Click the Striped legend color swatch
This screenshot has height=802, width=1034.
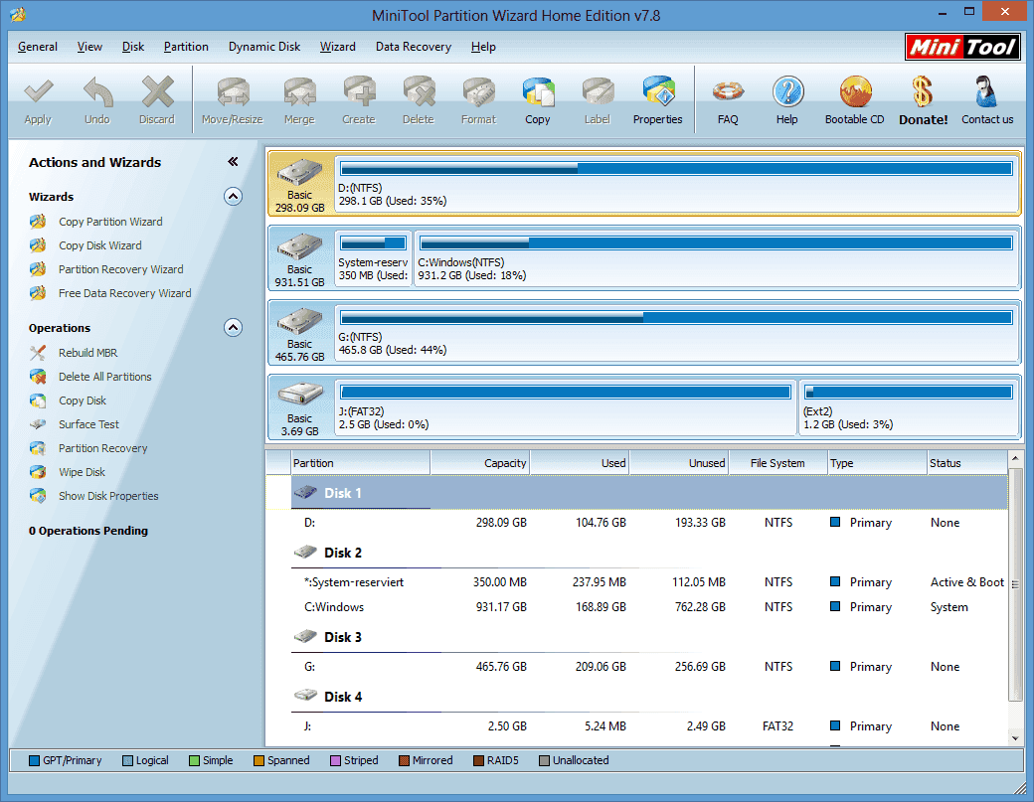coord(336,760)
